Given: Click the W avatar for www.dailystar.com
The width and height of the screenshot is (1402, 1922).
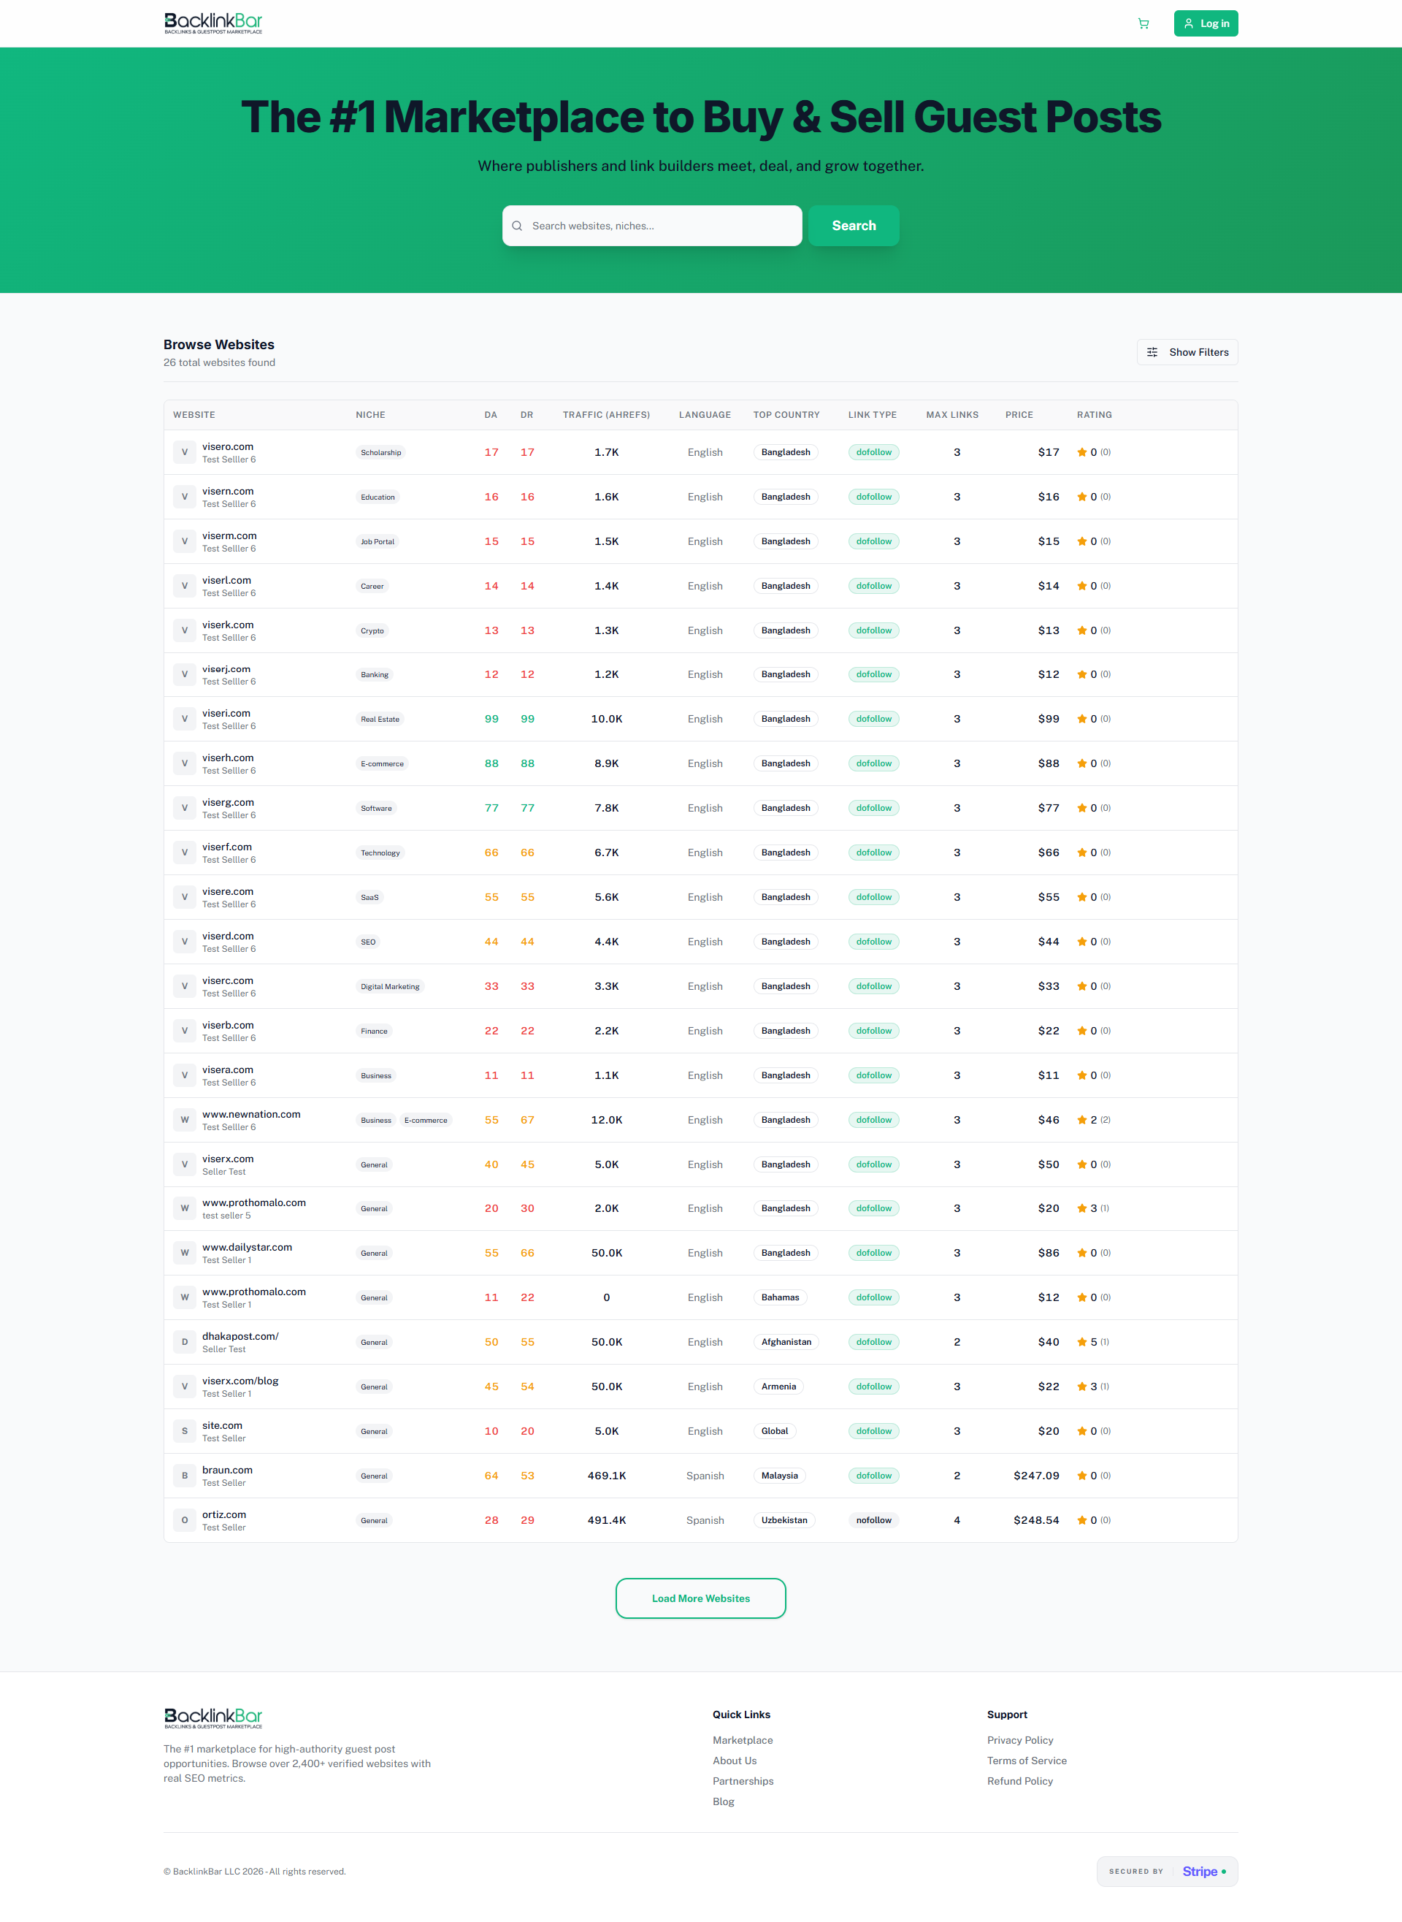Looking at the screenshot, I should tap(184, 1253).
